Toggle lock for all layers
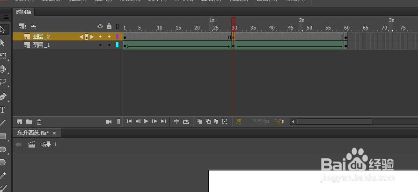The image size is (418, 192). tap(109, 26)
